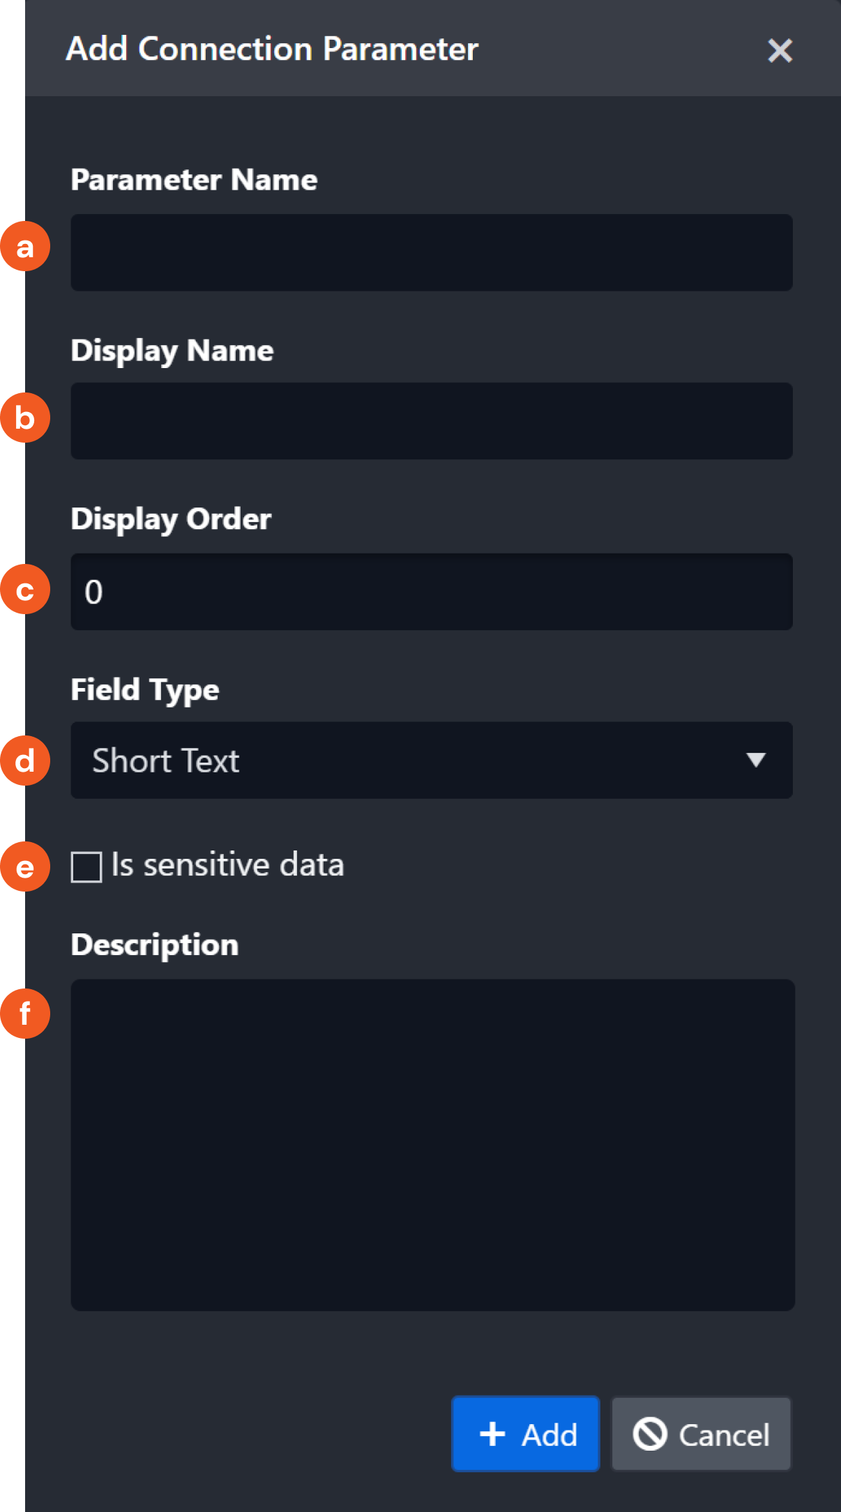Close the Add Connection Parameter dialog

pos(780,50)
